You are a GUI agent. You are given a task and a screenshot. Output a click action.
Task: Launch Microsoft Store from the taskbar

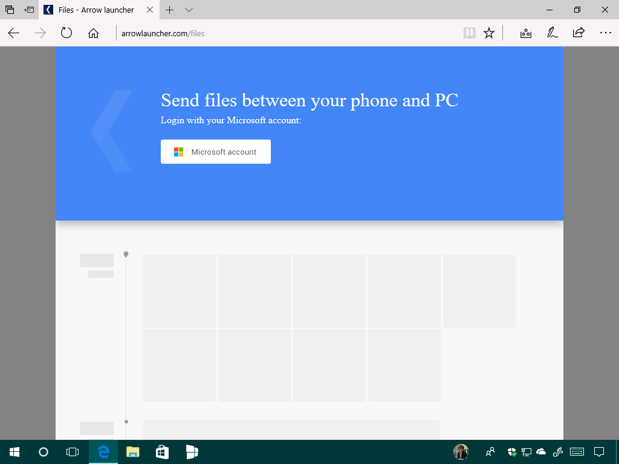162,452
